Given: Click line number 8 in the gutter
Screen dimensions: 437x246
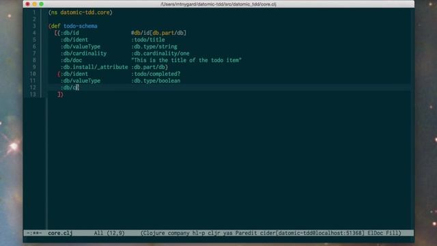Looking at the screenshot, I should 34,60.
